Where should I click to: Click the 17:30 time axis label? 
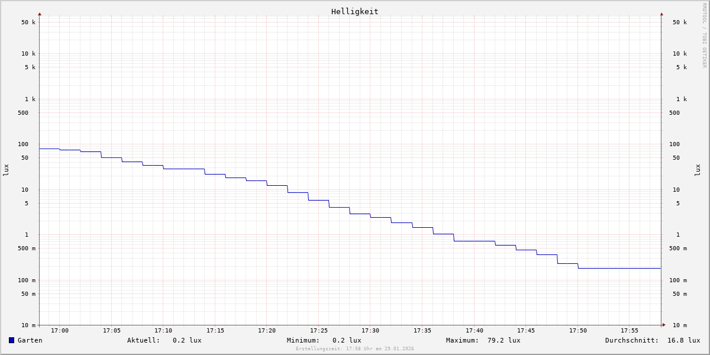(370, 331)
